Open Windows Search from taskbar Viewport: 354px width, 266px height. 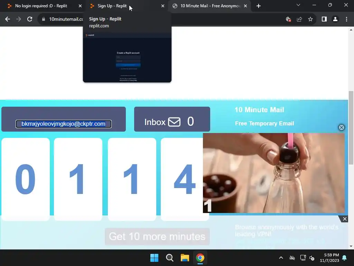pyautogui.click(x=169, y=258)
